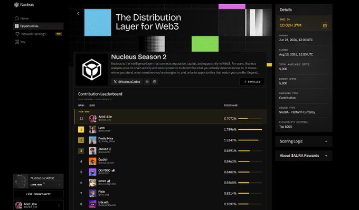Click GodAir's avatar
Viewport: 359px width, 210px height.
[x=92, y=161]
